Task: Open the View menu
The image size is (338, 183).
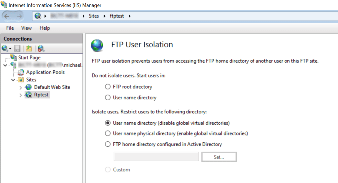Action: click(x=26, y=28)
